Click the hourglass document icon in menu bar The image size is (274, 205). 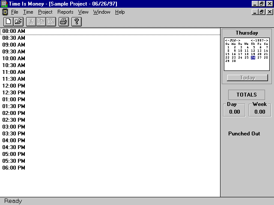[x=5, y=12]
